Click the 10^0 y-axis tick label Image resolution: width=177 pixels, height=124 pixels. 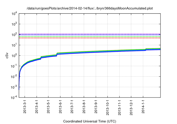click(14, 56)
